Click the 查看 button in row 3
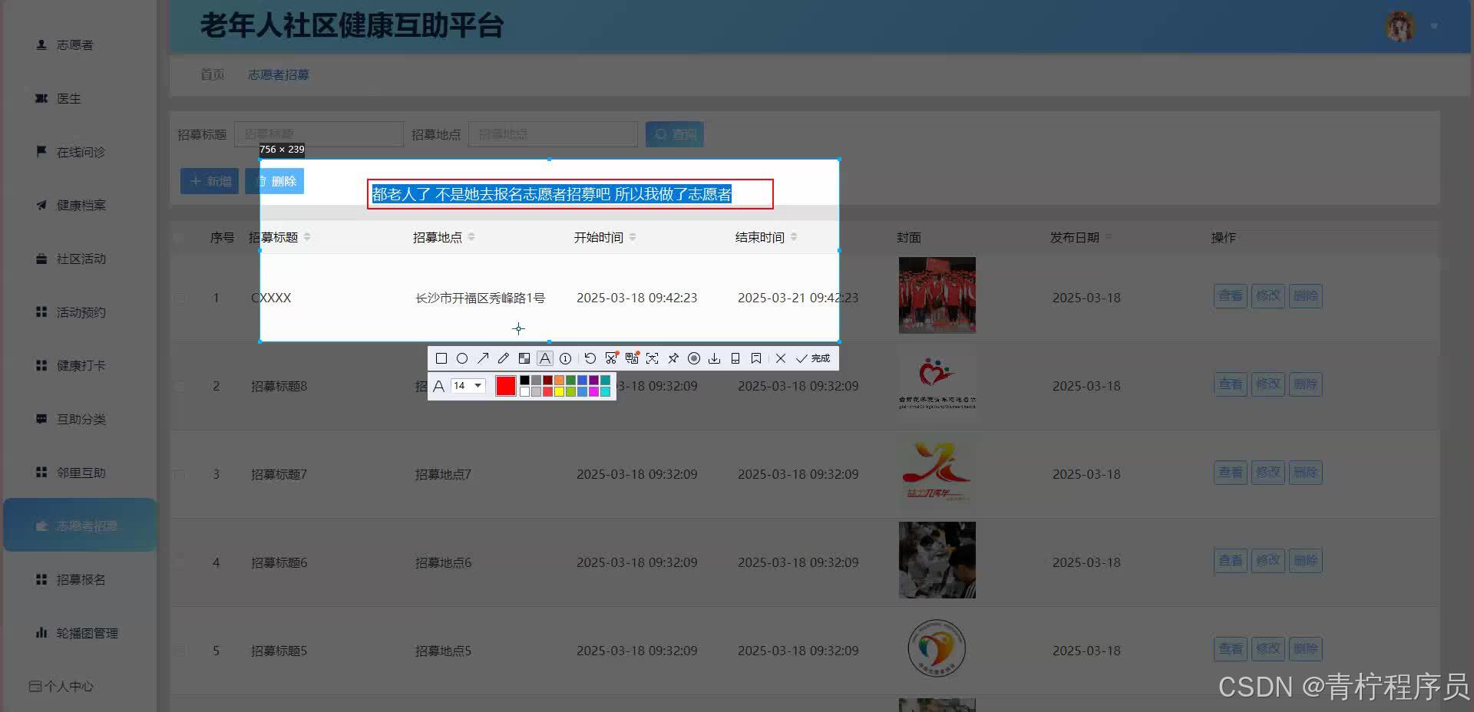1474x712 pixels. coord(1230,473)
